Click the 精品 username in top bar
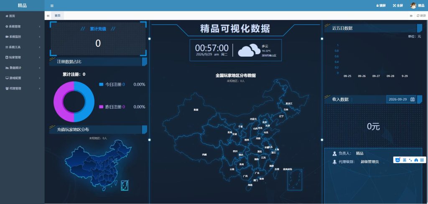 point(421,6)
